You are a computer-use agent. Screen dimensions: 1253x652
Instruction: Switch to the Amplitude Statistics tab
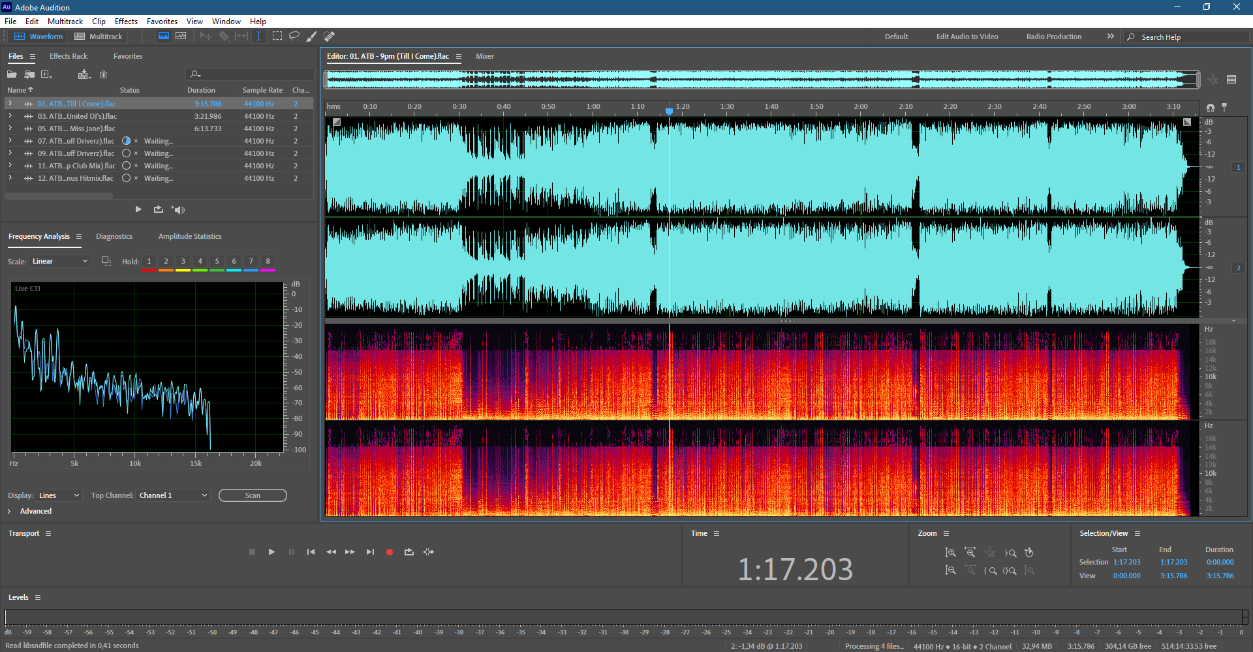tap(190, 236)
